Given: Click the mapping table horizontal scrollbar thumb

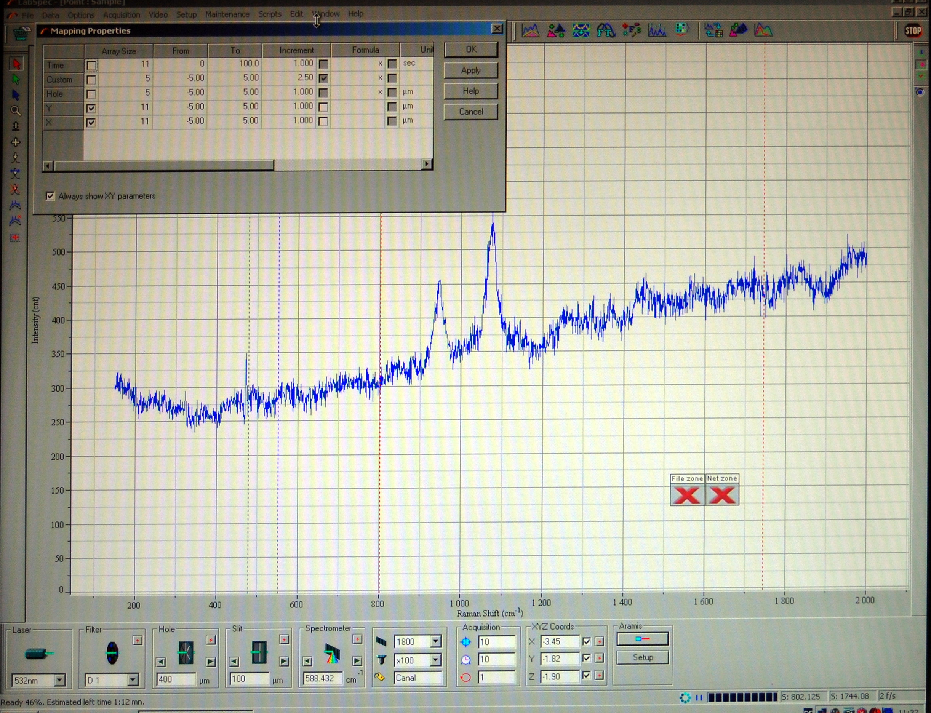Looking at the screenshot, I should (x=164, y=165).
